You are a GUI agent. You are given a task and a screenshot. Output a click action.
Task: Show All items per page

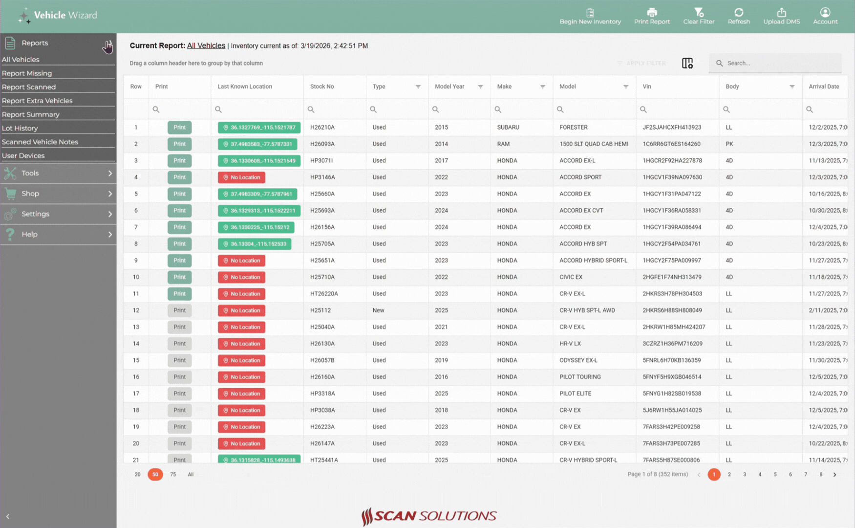click(x=191, y=474)
